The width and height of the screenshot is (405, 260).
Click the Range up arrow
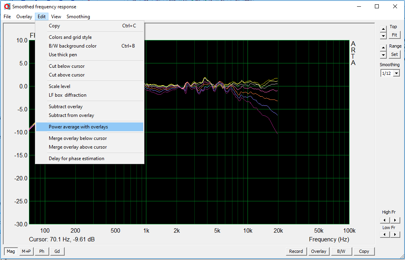click(383, 48)
